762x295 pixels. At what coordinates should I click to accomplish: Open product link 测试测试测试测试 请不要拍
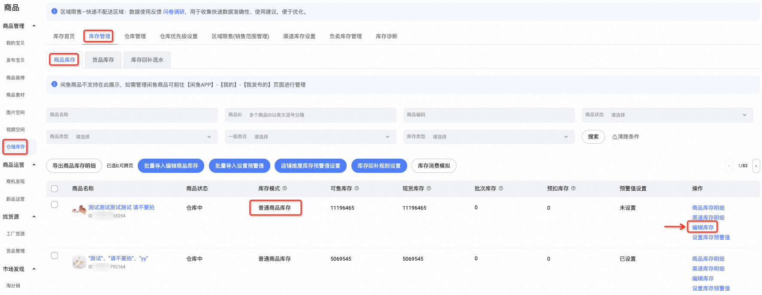[x=121, y=208]
